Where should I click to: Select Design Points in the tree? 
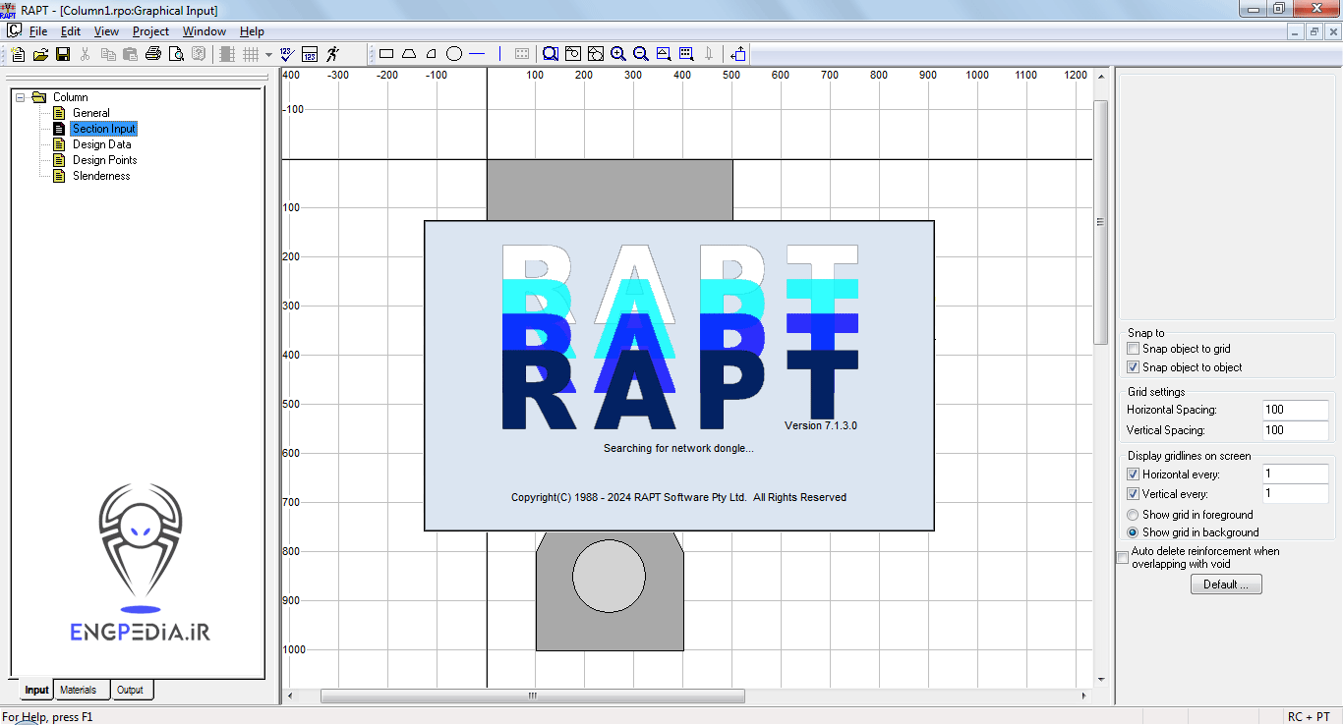103,159
